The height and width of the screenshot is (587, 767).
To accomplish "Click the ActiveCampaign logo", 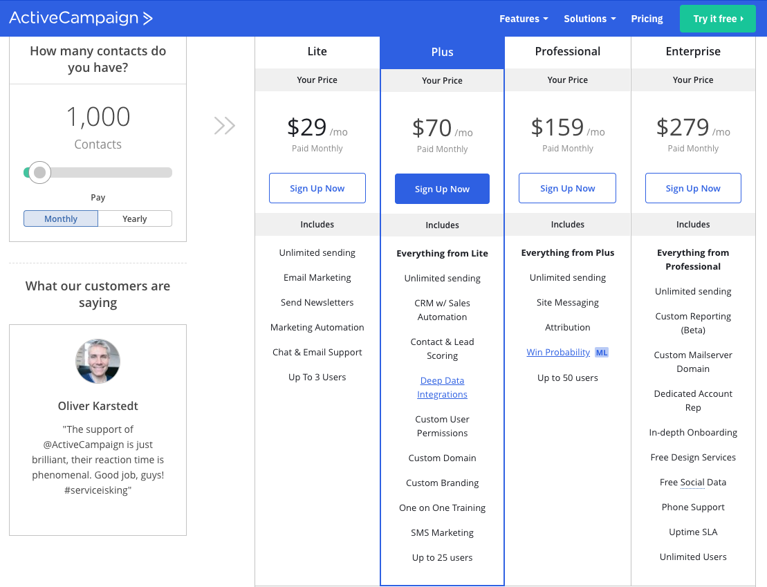I will tap(81, 18).
